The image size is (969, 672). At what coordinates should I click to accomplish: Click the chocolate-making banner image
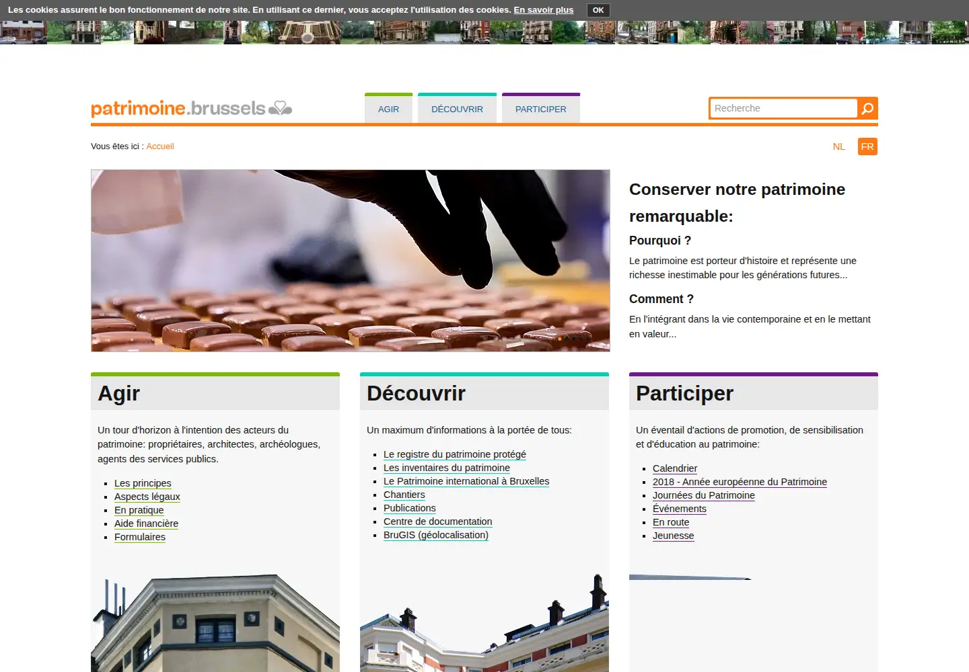pyautogui.click(x=351, y=261)
